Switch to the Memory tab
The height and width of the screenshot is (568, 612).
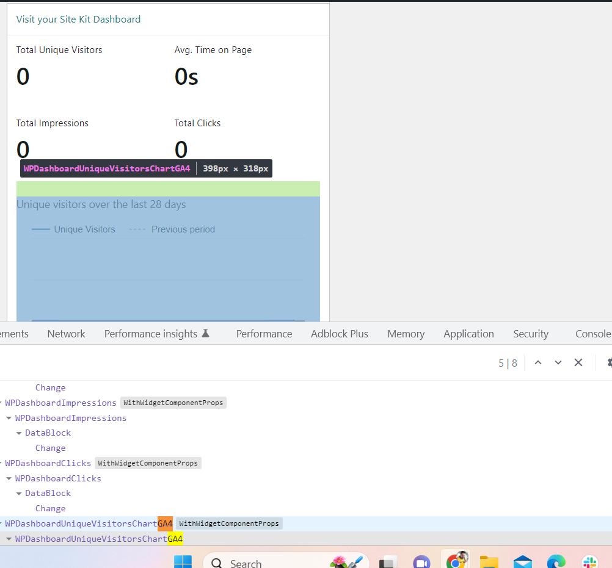[x=406, y=333]
